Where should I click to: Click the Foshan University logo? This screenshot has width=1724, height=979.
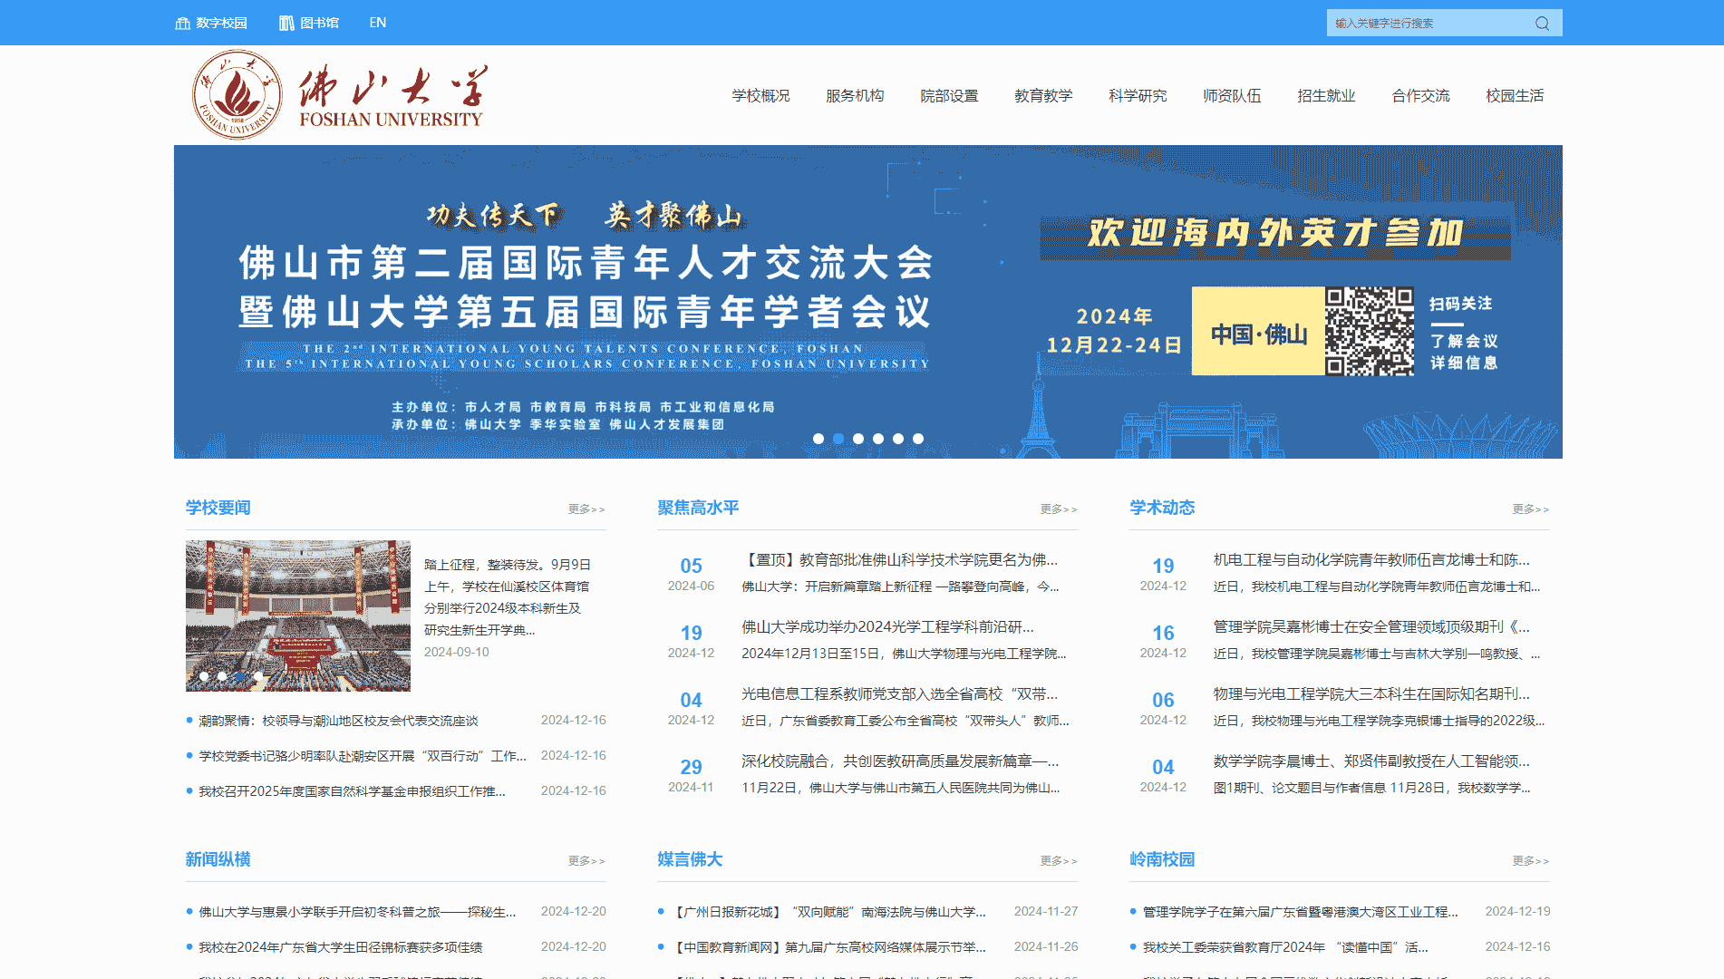[339, 95]
